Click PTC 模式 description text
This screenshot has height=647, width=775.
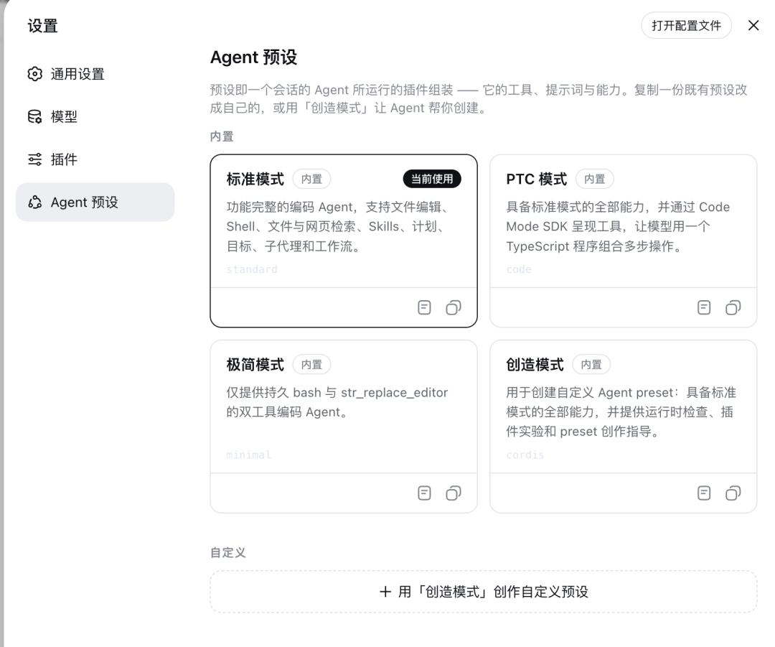(x=618, y=226)
